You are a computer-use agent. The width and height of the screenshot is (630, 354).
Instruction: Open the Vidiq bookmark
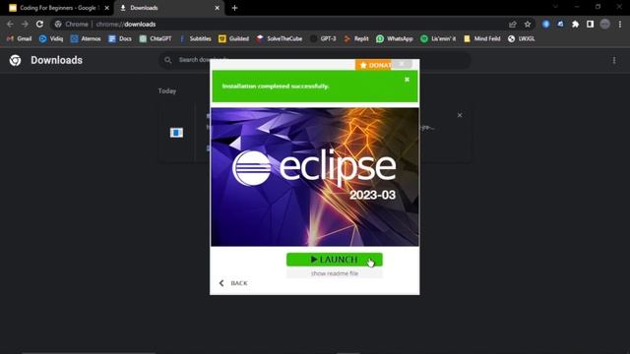(x=51, y=38)
